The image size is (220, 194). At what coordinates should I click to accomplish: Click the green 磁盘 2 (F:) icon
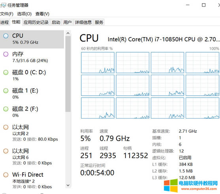click(x=6, y=109)
